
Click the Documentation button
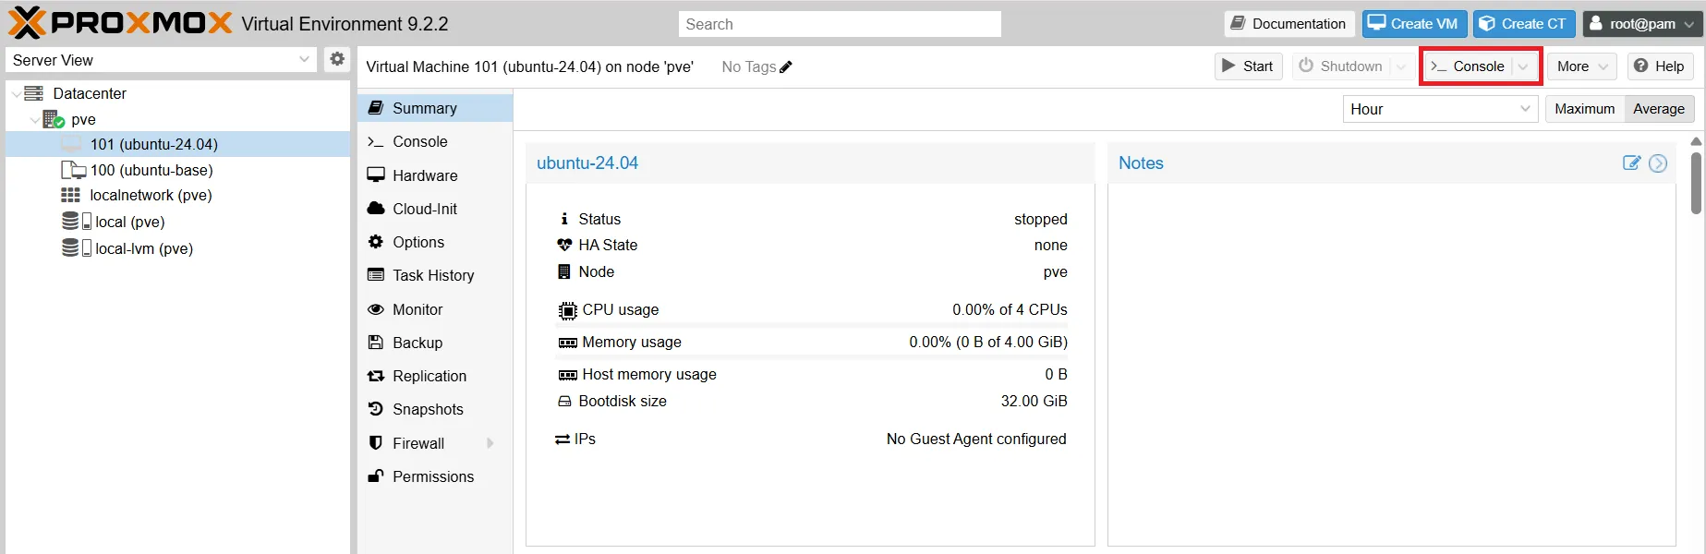(x=1289, y=24)
